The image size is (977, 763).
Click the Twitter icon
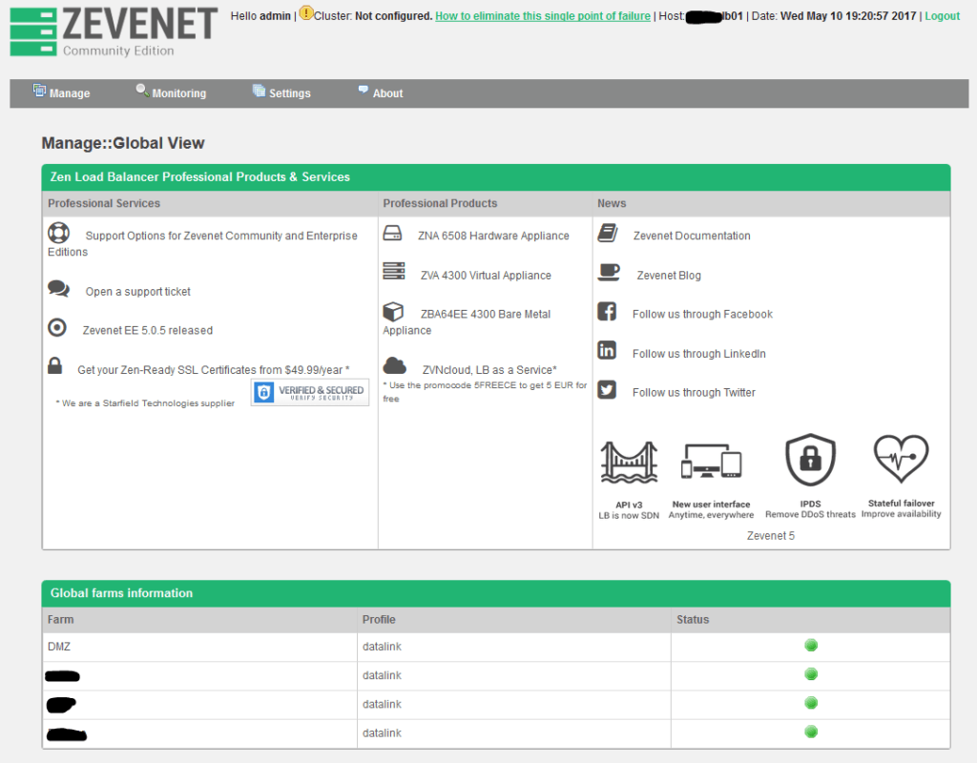tap(607, 389)
